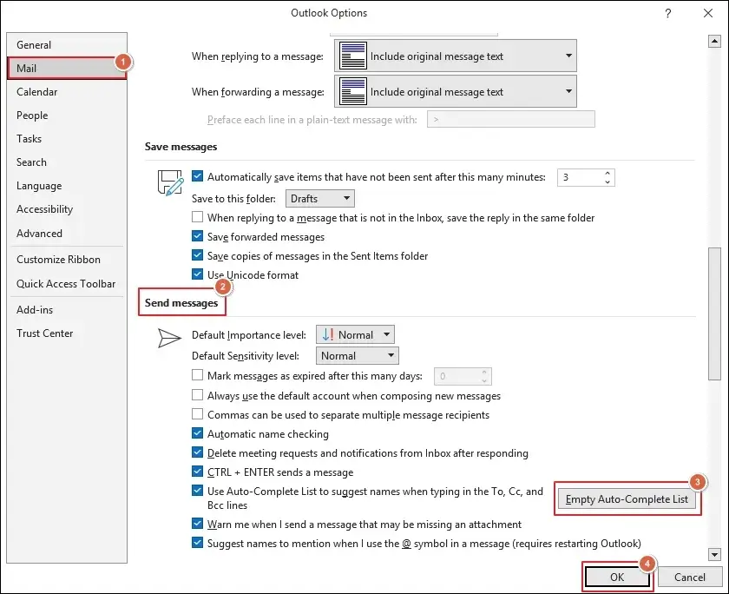Viewport: 729px width, 594px height.
Task: Click the send messages paper plane icon
Action: [169, 338]
